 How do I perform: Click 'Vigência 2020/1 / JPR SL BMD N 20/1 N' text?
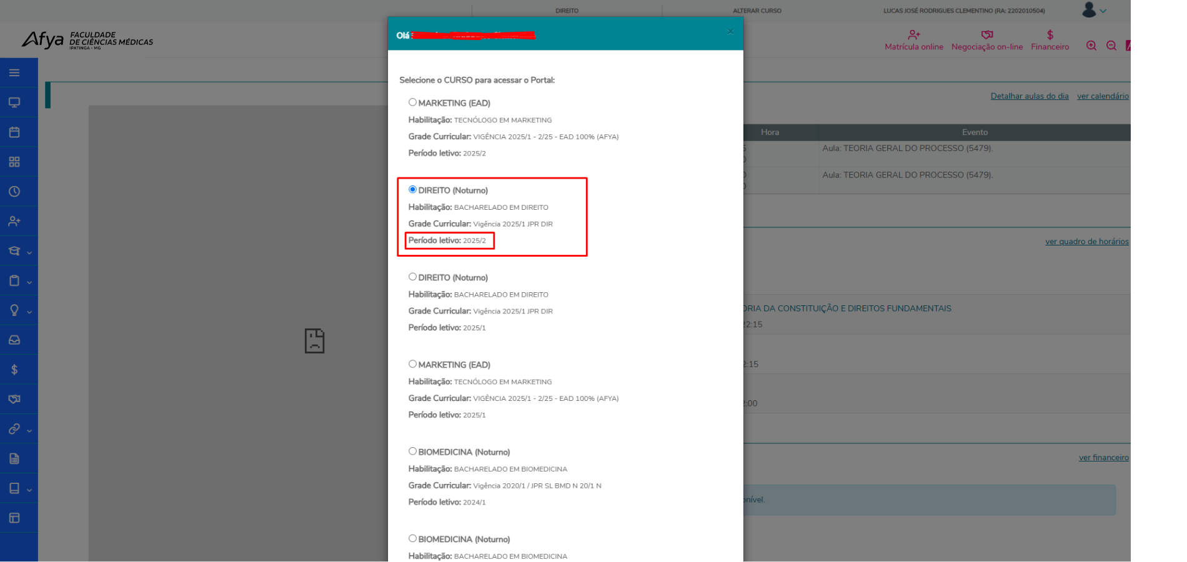(x=537, y=486)
